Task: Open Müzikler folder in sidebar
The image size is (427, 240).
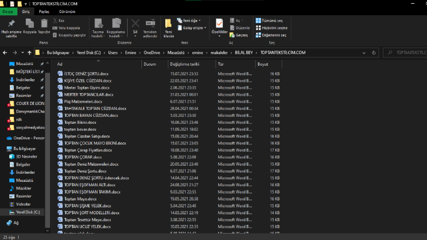Action: pyautogui.click(x=23, y=188)
